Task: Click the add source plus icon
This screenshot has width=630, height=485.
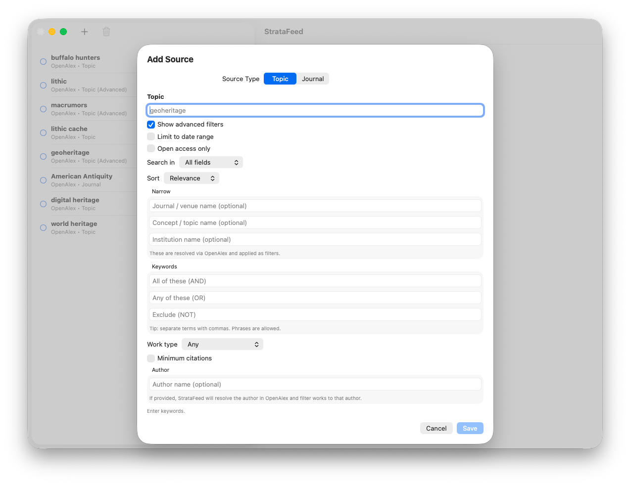Action: tap(84, 31)
